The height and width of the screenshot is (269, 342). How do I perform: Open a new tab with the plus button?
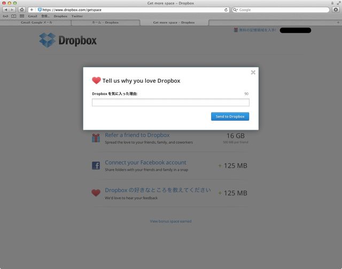(x=338, y=22)
